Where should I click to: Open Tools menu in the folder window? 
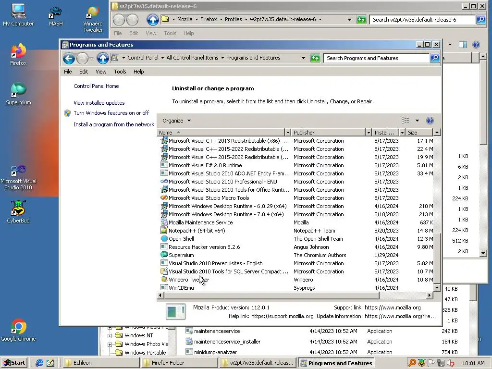coord(170,33)
